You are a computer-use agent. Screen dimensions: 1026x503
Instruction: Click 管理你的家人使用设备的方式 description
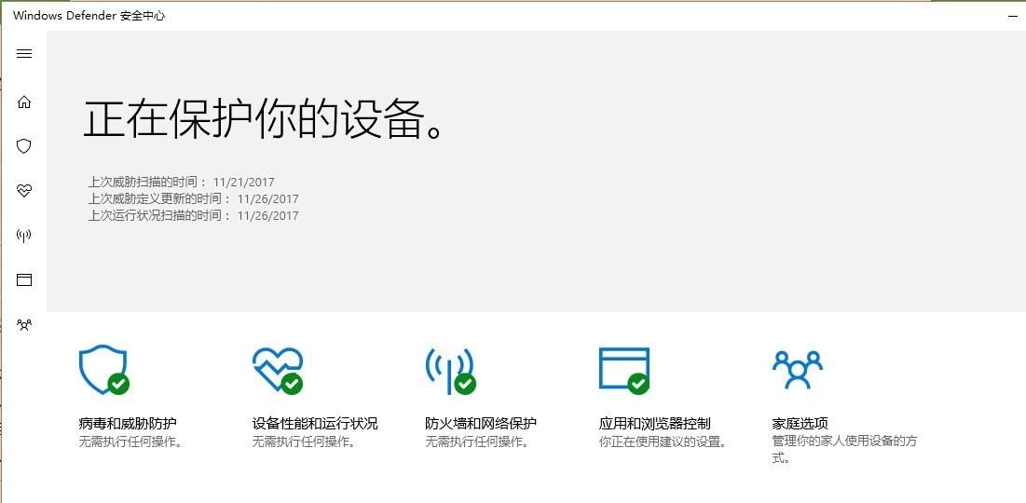[844, 449]
